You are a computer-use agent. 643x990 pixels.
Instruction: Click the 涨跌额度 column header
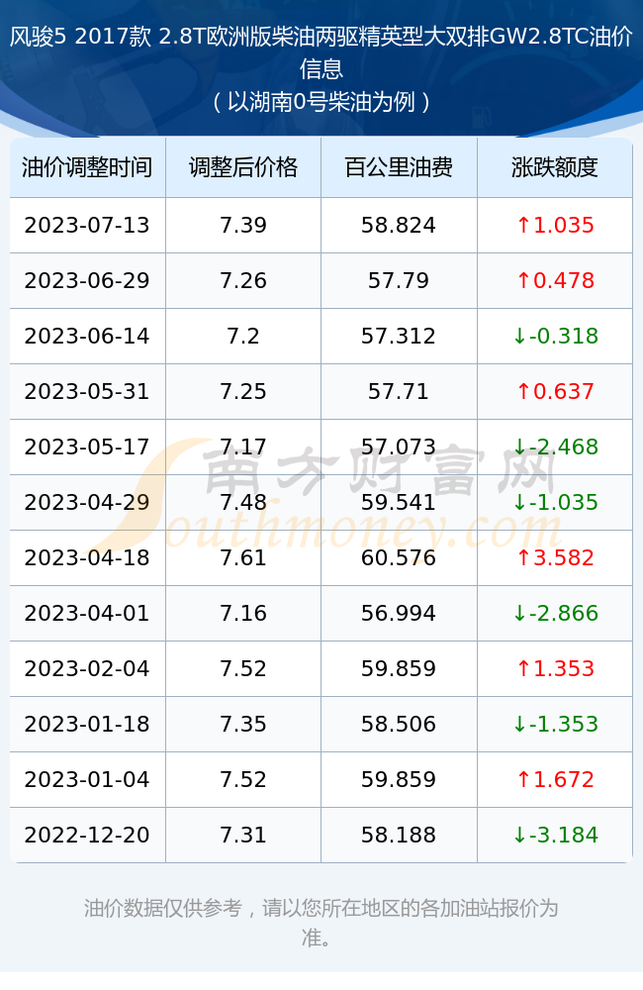tap(555, 167)
